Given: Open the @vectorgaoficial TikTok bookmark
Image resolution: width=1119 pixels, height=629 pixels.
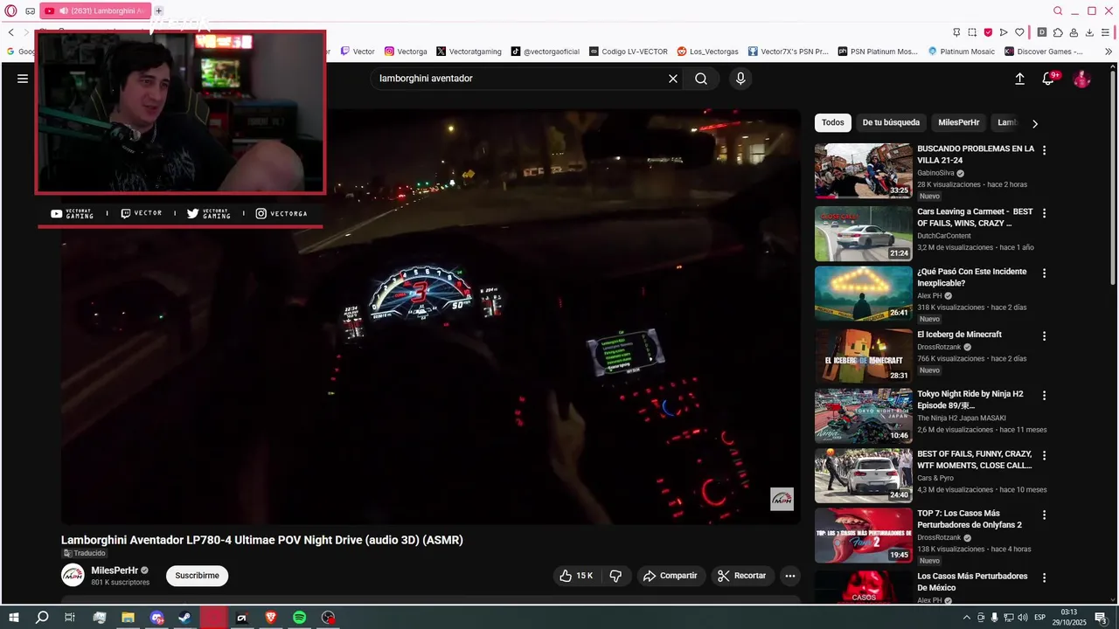Looking at the screenshot, I should click(x=546, y=52).
